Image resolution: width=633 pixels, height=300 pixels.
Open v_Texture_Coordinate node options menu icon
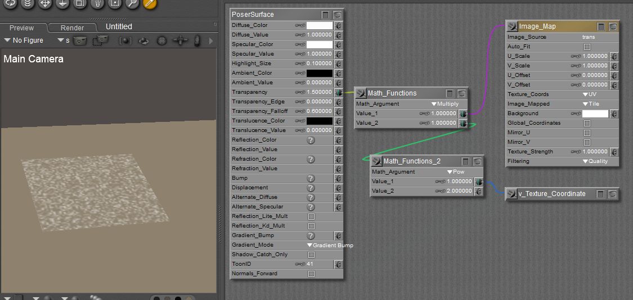(x=601, y=194)
